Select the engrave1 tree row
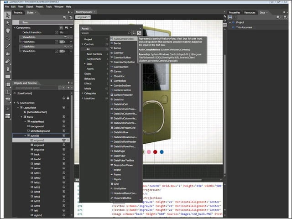292x219 pixels. pos(41,140)
